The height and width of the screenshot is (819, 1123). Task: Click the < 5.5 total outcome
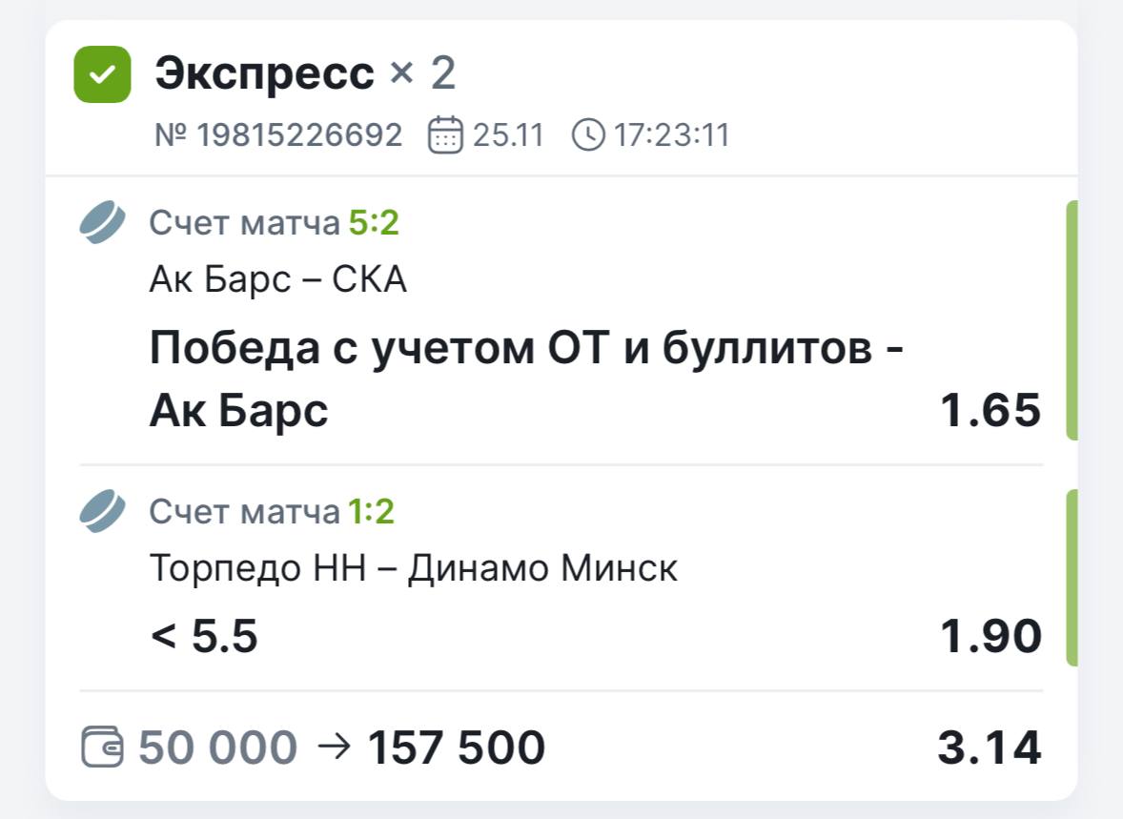click(204, 636)
